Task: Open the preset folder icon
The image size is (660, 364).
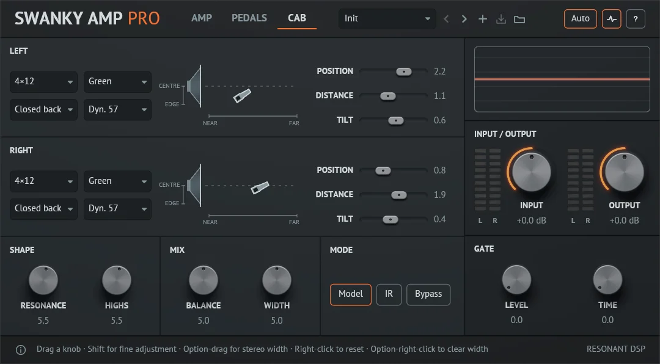Action: 519,20
